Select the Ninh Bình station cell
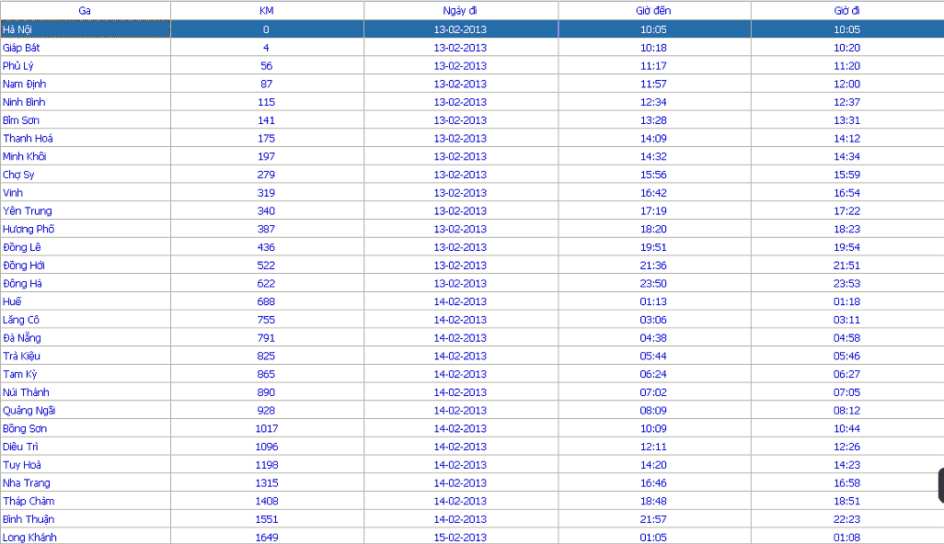This screenshot has height=544, width=944. point(85,102)
